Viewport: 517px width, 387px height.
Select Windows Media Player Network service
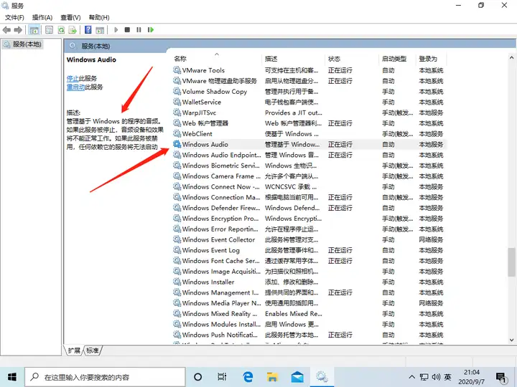309,303
